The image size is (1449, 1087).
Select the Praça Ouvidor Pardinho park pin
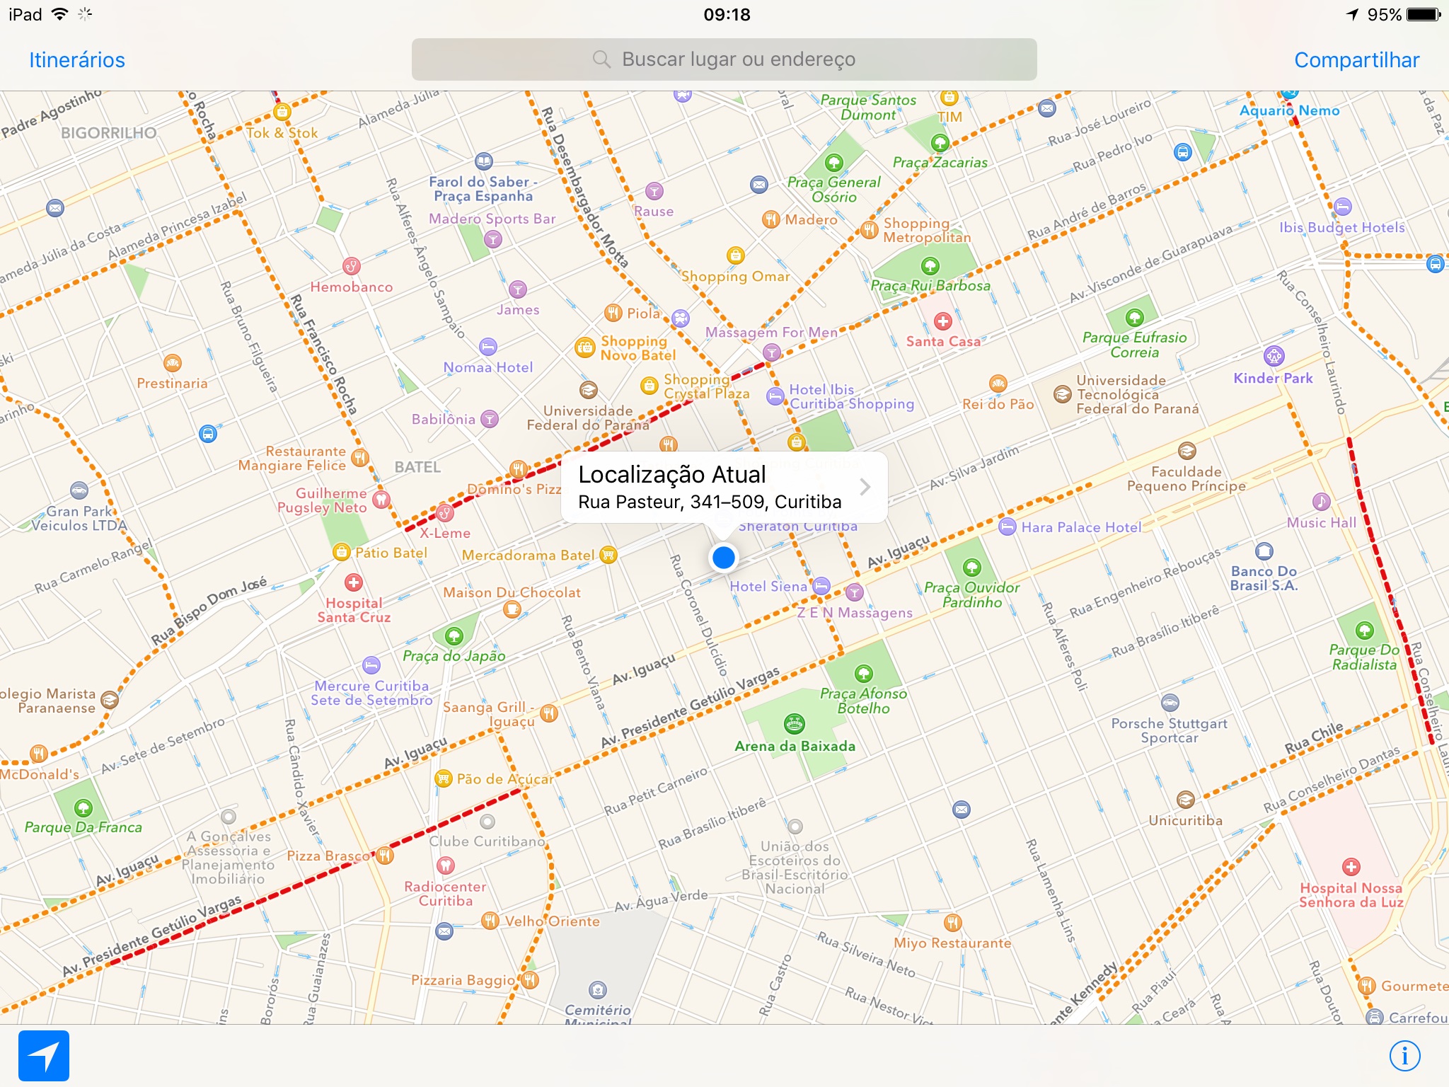click(972, 567)
